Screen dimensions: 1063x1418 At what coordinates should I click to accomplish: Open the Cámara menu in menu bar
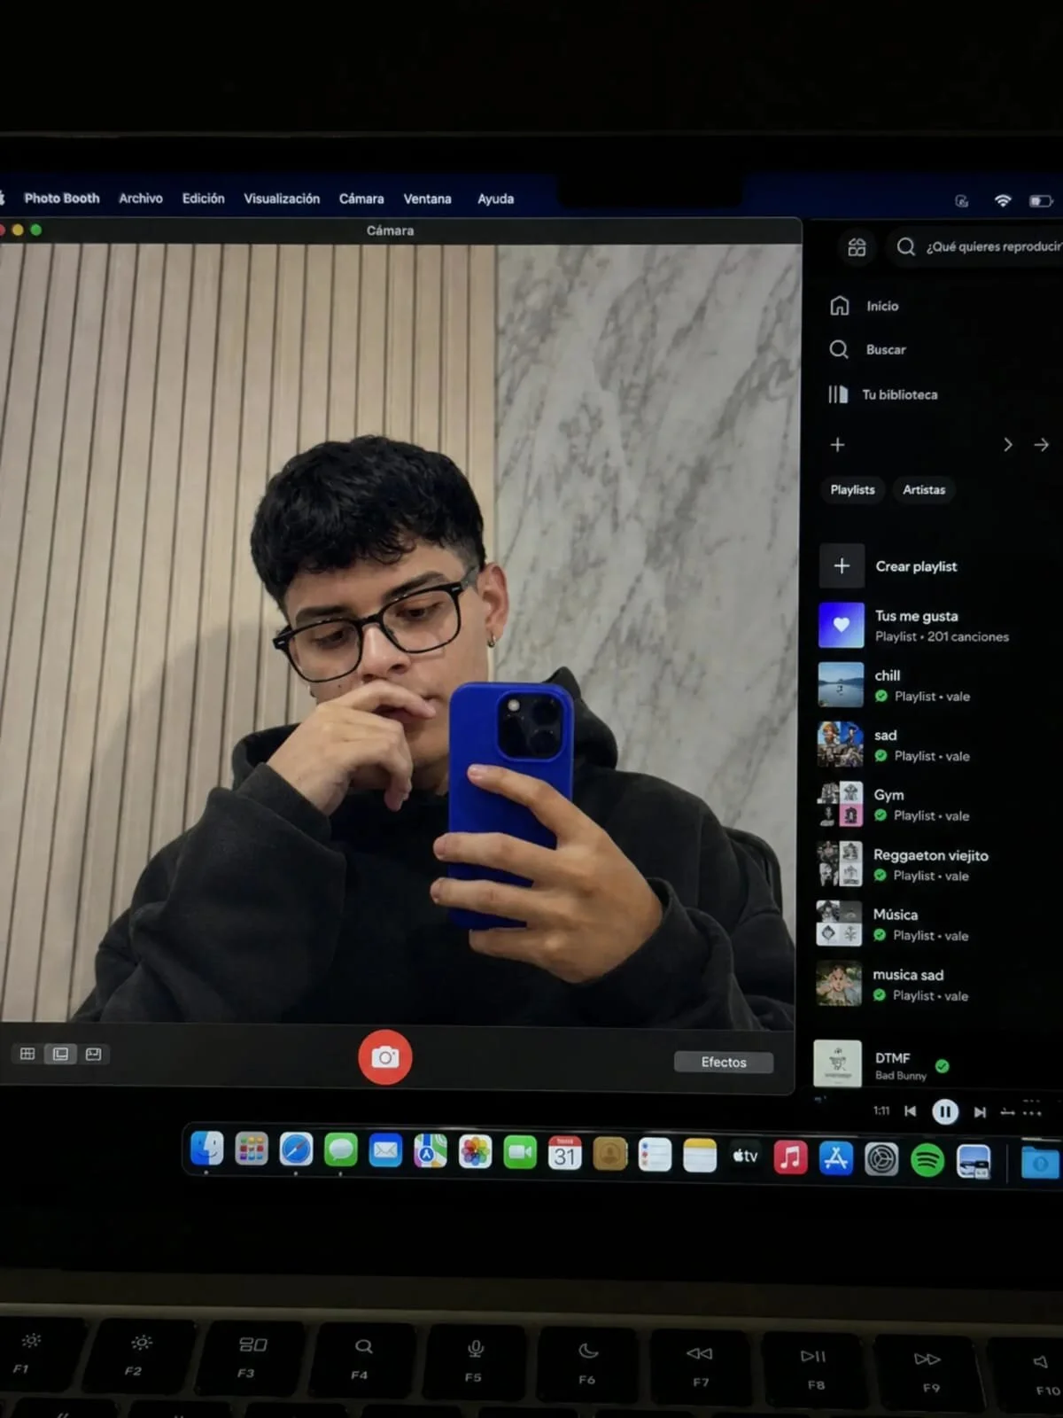pos(361,199)
